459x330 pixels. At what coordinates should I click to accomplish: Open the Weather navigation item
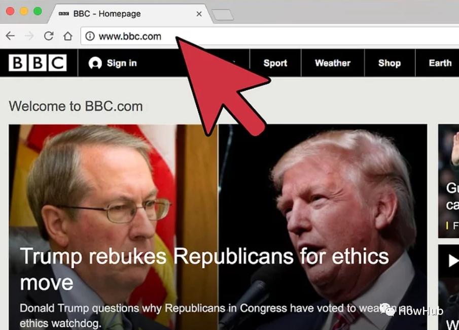333,63
